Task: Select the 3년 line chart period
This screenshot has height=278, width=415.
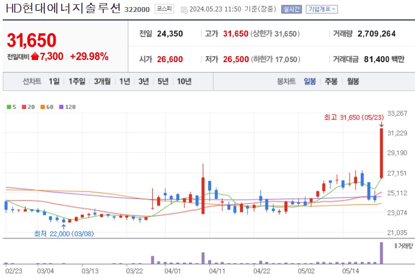Action: (x=144, y=81)
